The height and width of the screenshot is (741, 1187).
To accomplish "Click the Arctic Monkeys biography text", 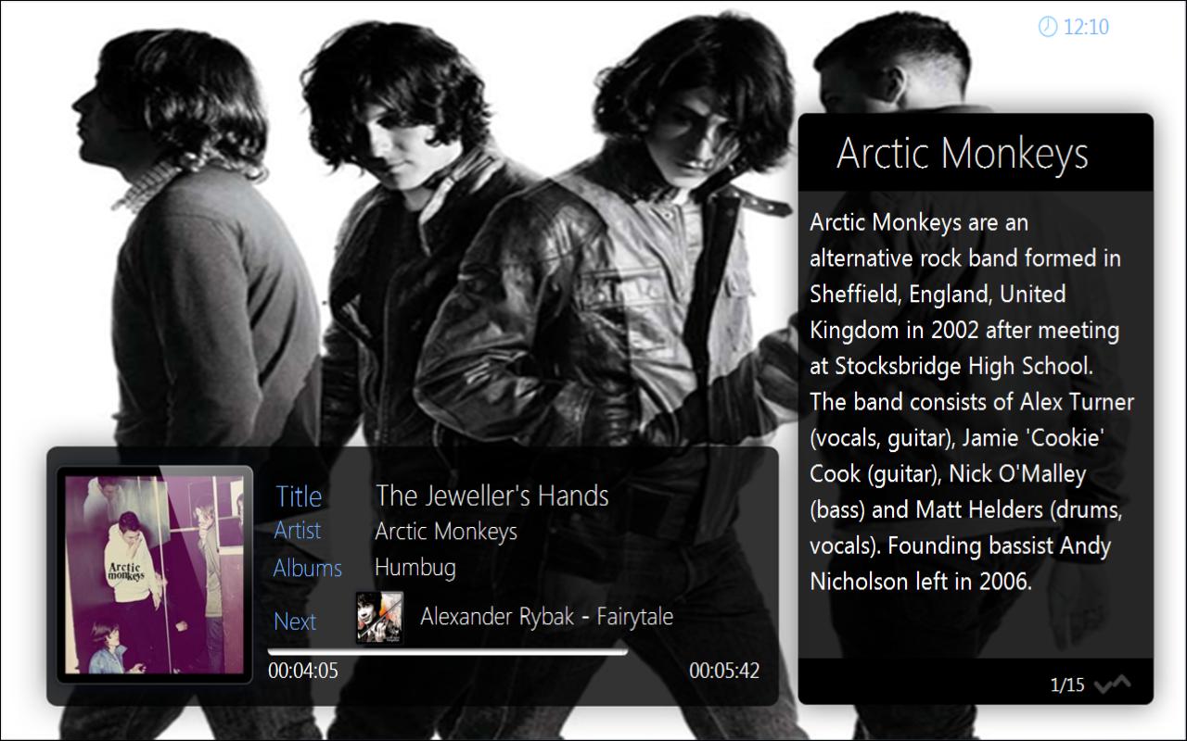I will [x=972, y=402].
